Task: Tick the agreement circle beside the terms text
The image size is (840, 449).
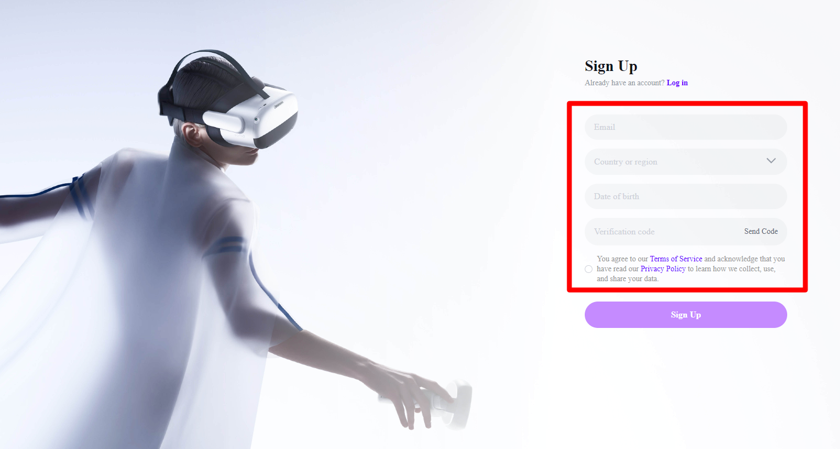Action: [589, 269]
